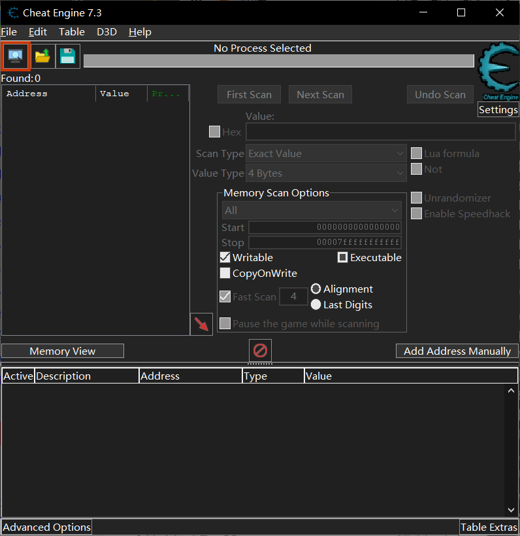
Task: Click the scan Value input field
Action: (x=380, y=132)
